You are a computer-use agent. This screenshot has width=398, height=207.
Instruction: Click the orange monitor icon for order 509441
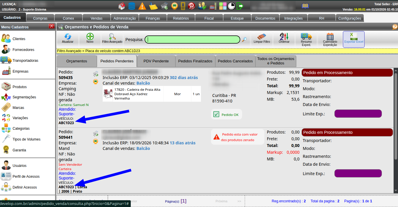(x=96, y=141)
